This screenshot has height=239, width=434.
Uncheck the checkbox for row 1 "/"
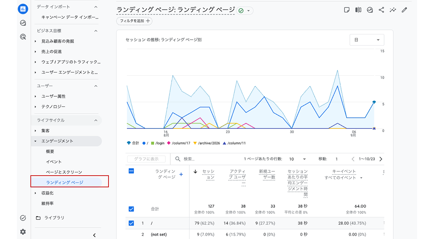click(x=131, y=223)
